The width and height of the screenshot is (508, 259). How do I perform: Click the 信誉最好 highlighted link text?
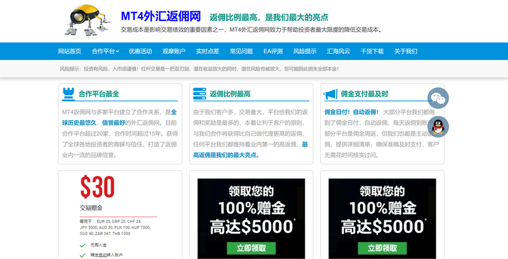[114, 123]
